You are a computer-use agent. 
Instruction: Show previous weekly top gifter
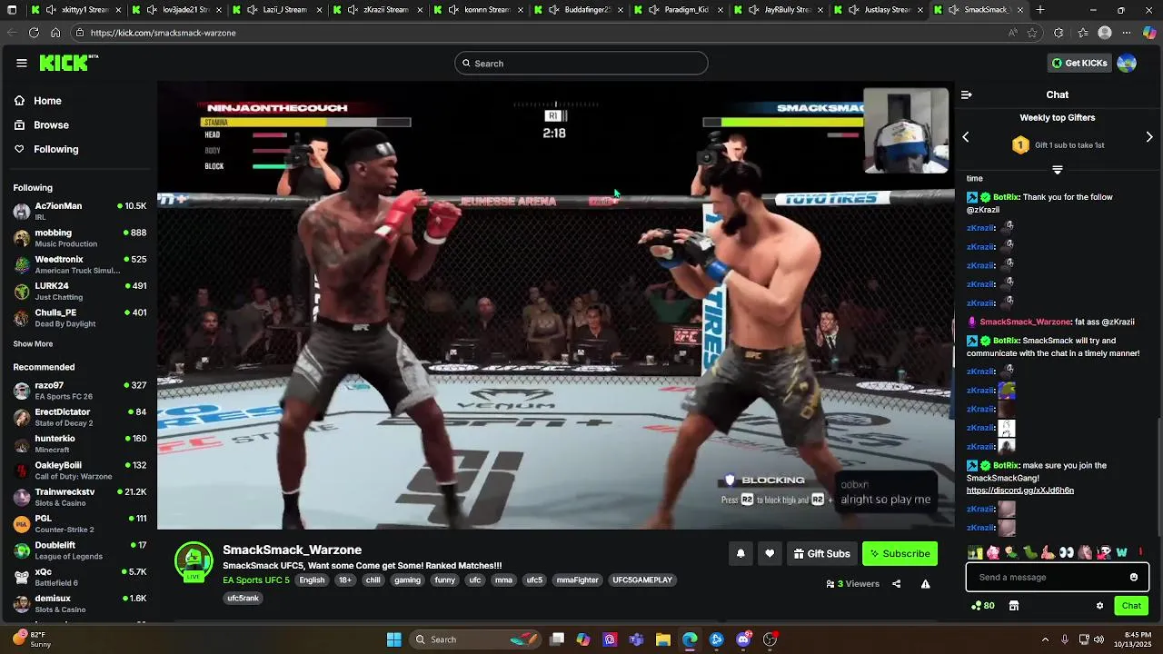(x=966, y=137)
